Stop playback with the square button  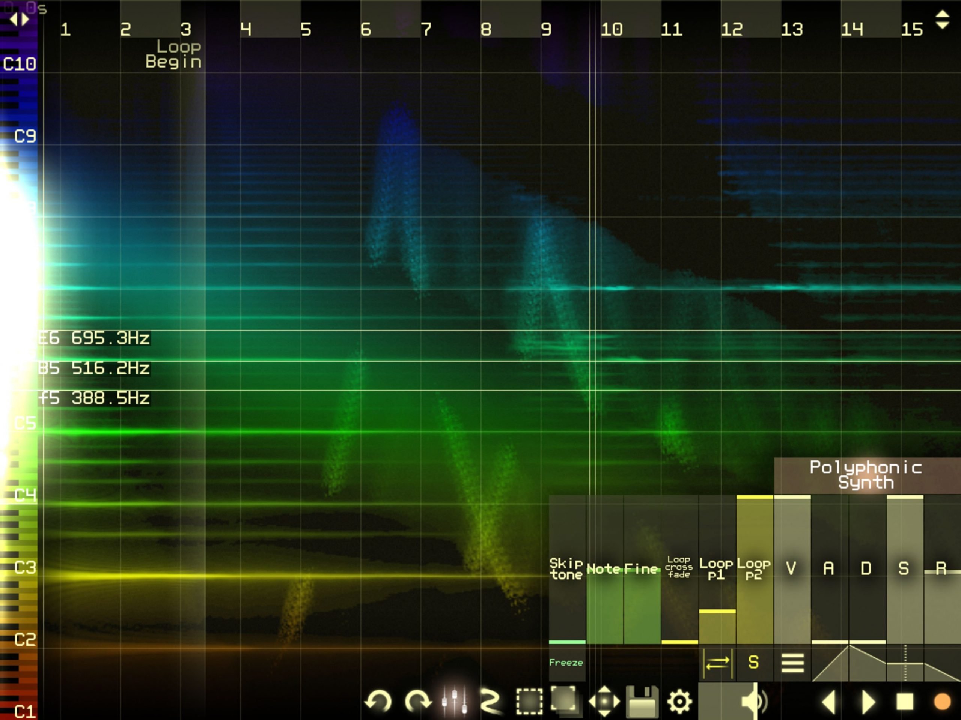(905, 701)
